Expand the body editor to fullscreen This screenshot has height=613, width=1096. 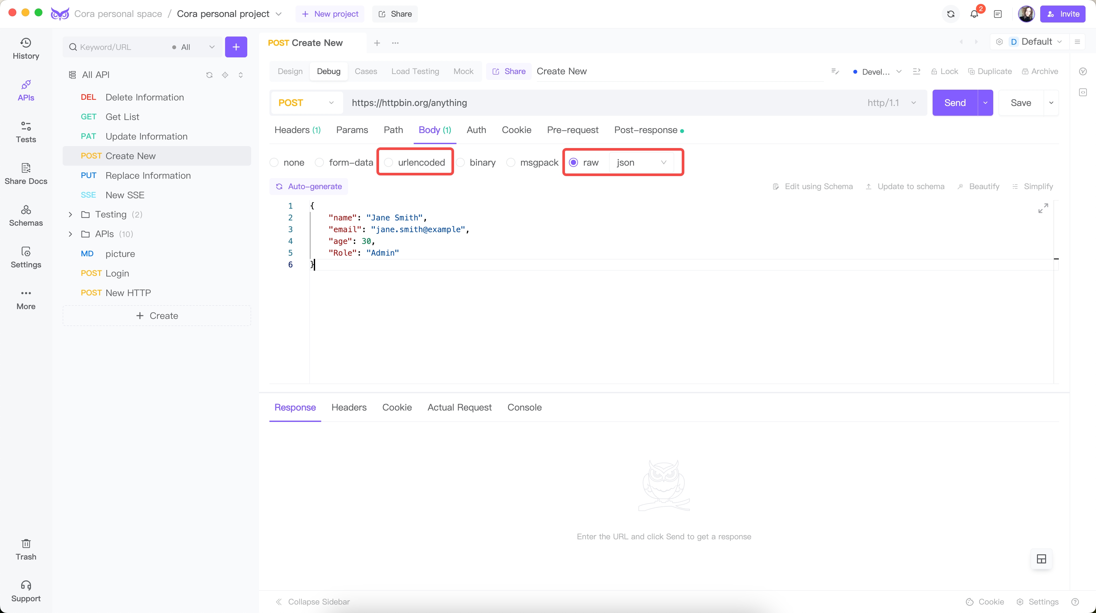coord(1043,208)
